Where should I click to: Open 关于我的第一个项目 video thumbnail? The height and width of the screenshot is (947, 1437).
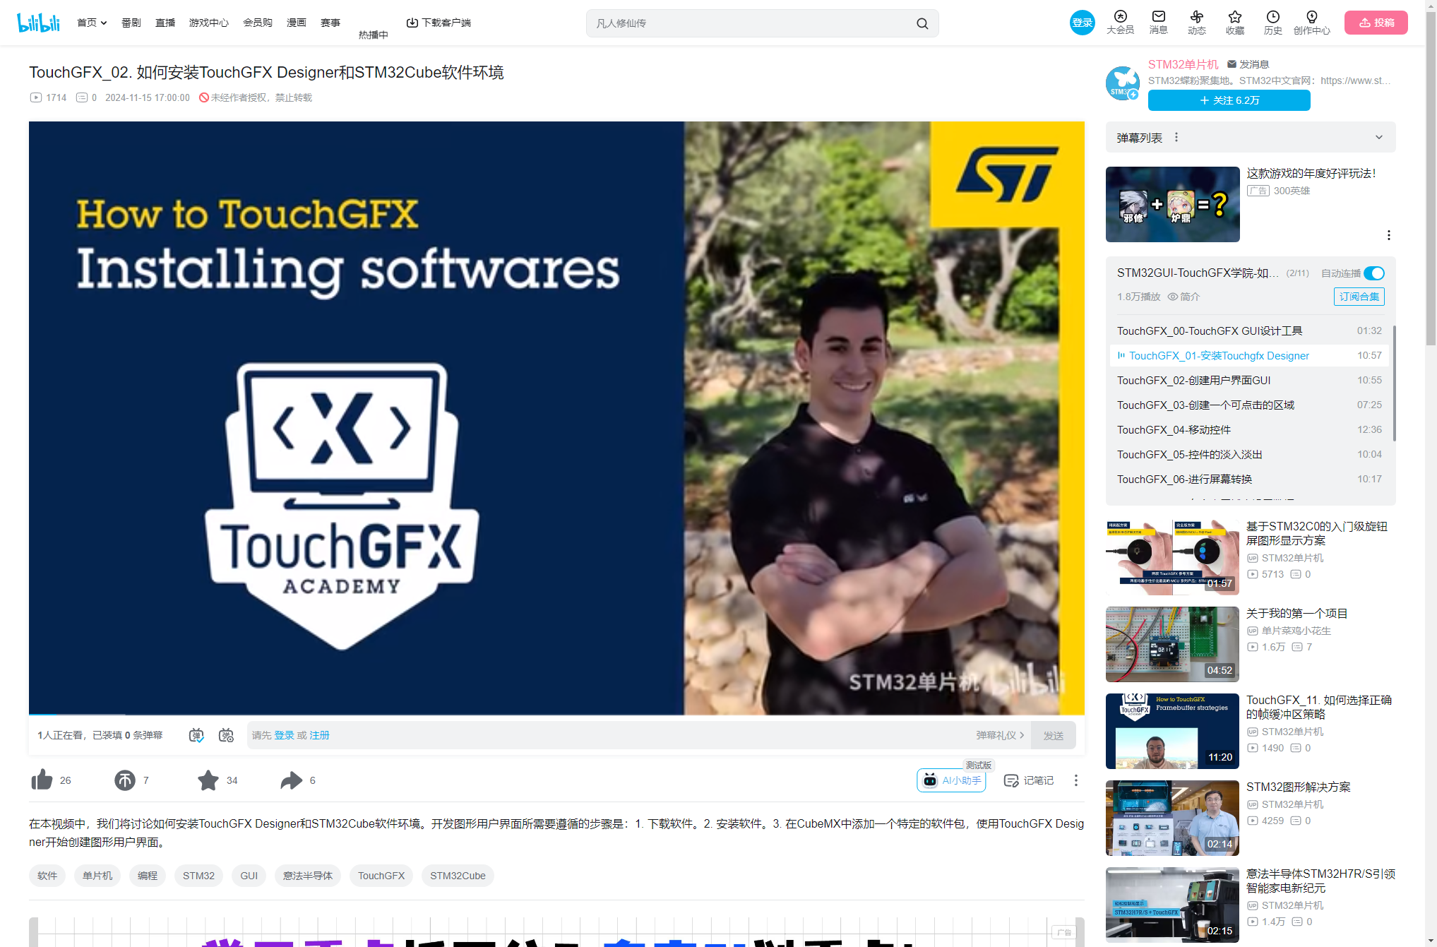coord(1173,644)
